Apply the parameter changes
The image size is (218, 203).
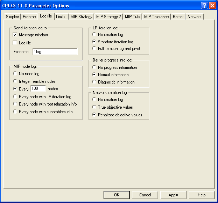click(173, 195)
